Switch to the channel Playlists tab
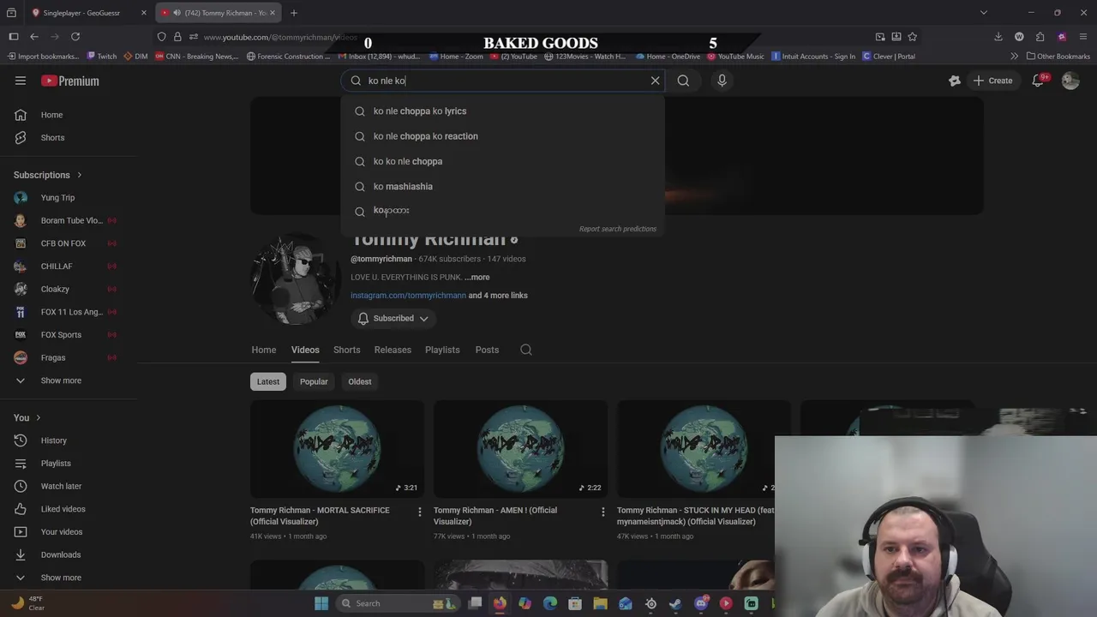 tap(442, 350)
